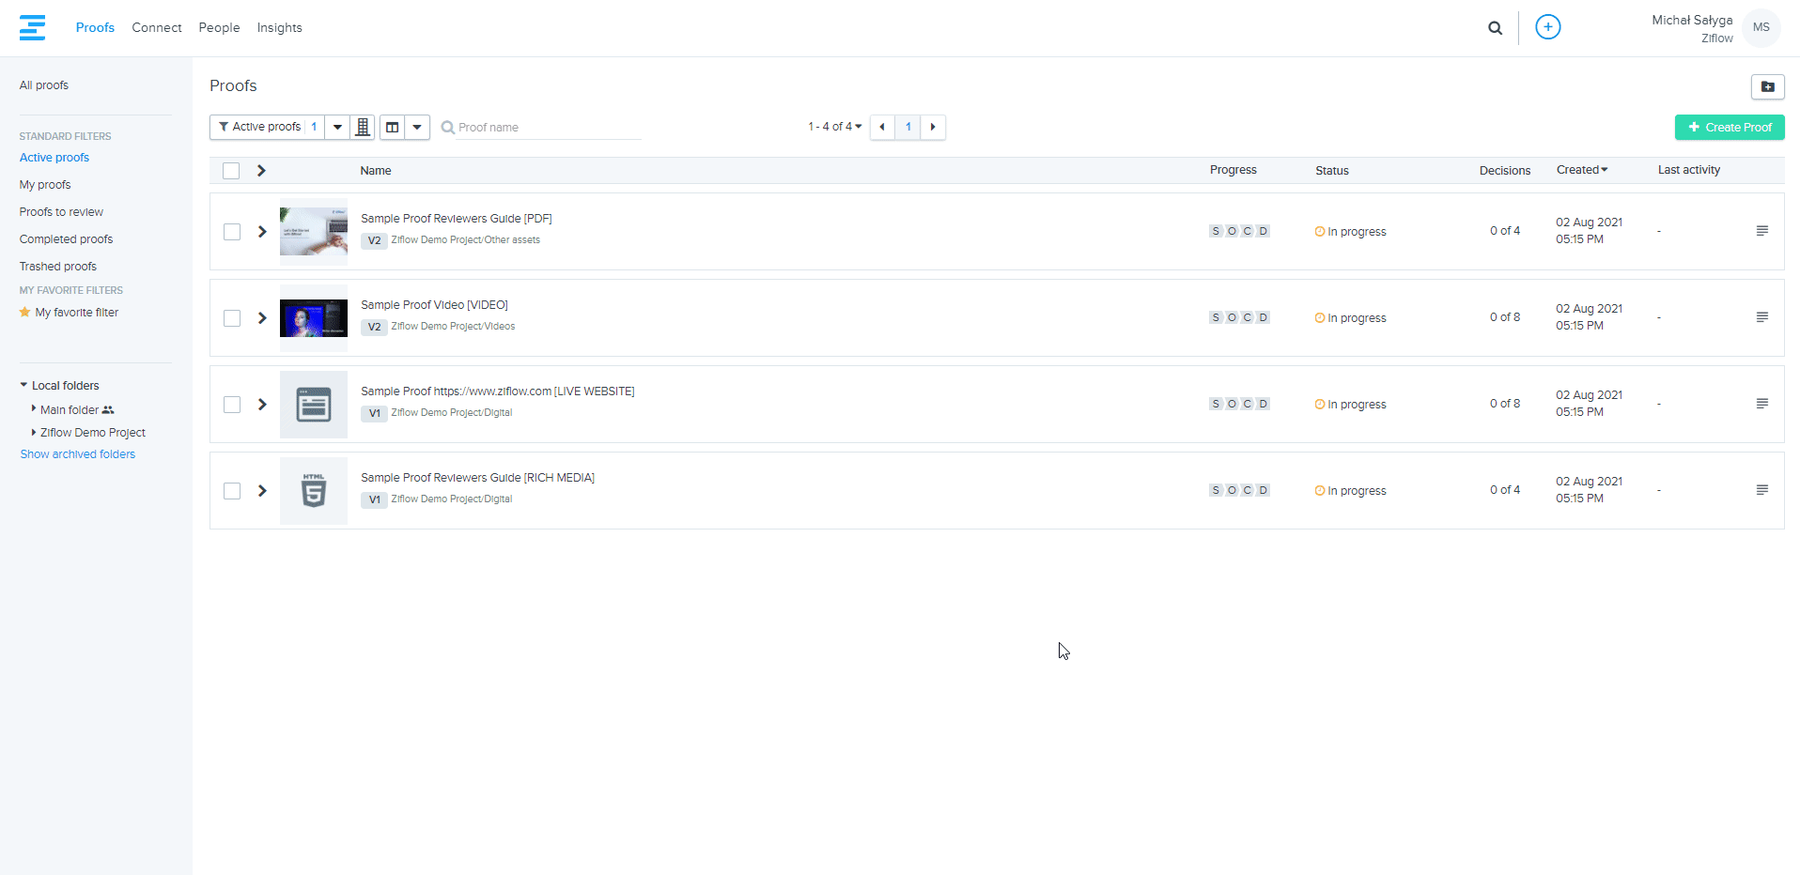Open actions menu for PDF Reviewers Guide row
The width and height of the screenshot is (1800, 875).
coord(1761,231)
